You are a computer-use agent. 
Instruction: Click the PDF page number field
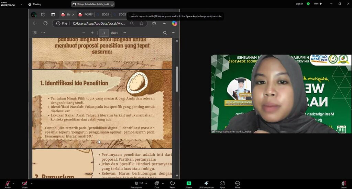coord(104,33)
